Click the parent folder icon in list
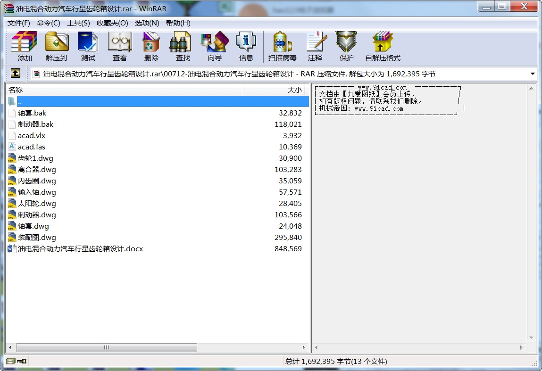The width and height of the screenshot is (542, 371). coord(12,101)
